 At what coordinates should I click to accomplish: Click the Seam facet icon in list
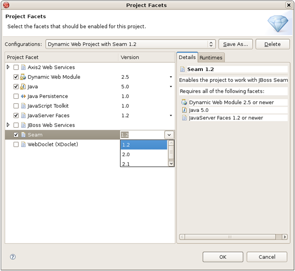pos(23,135)
